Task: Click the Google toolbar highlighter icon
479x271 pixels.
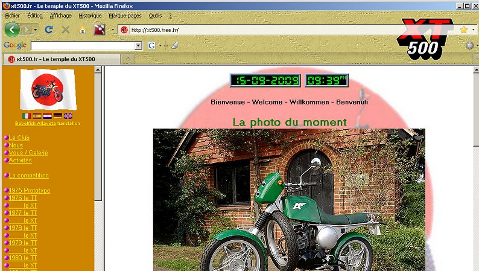Action: [x=175, y=45]
